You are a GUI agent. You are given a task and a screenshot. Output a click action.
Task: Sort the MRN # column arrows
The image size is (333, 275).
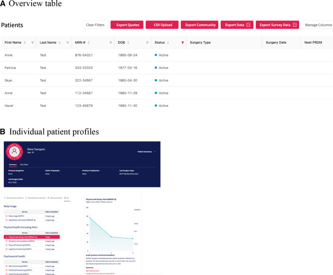point(89,43)
